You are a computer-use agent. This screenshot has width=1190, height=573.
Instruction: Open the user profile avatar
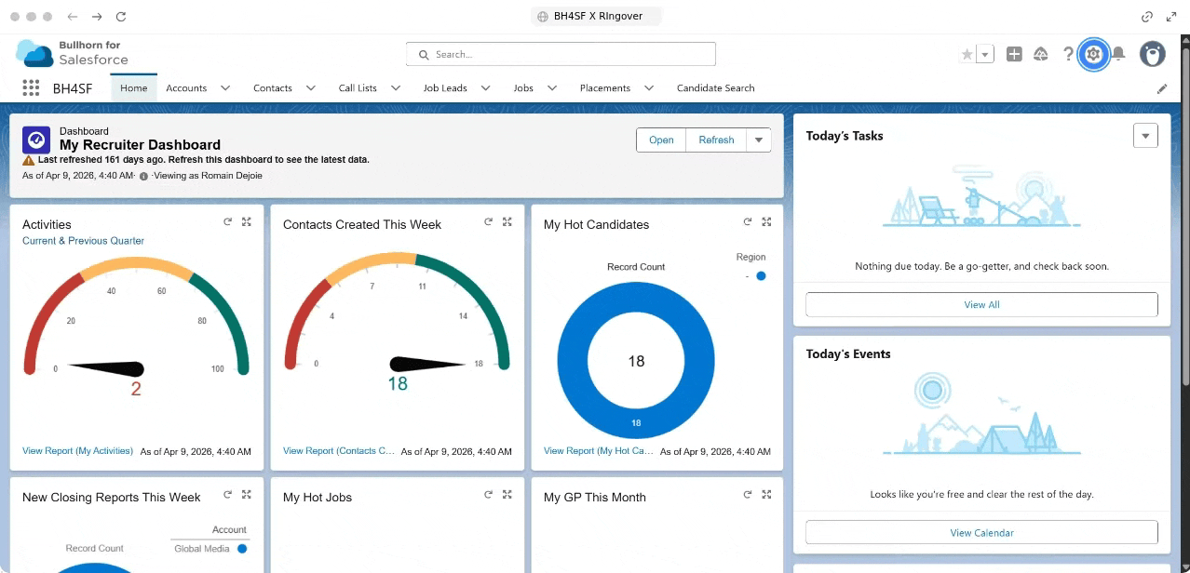tap(1153, 55)
